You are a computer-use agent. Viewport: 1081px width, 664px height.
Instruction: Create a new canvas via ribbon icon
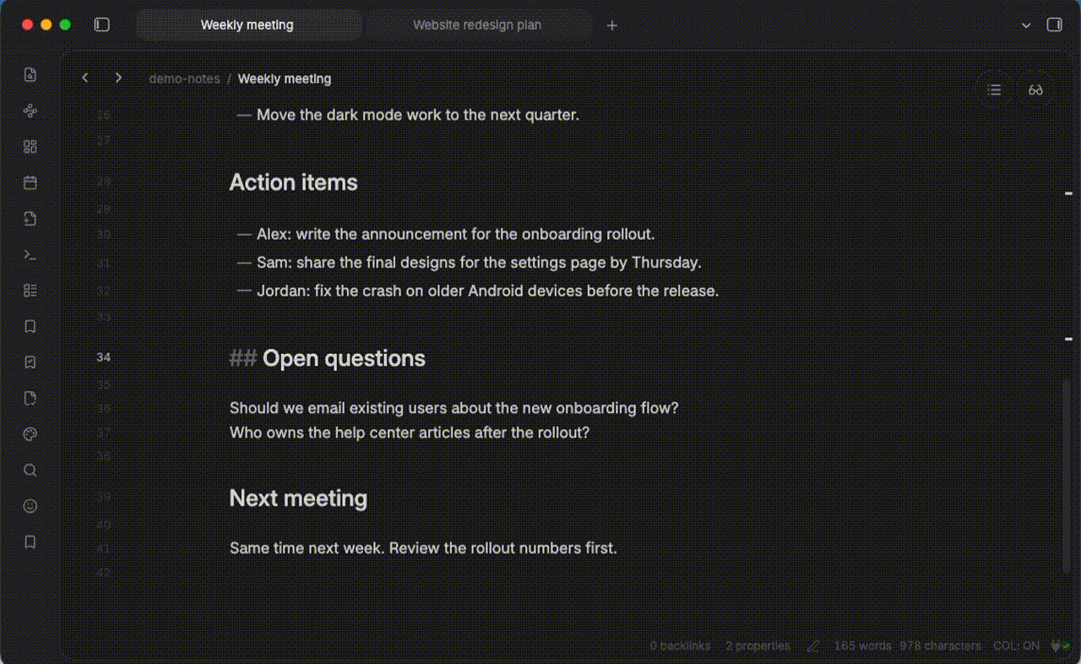tap(30, 146)
